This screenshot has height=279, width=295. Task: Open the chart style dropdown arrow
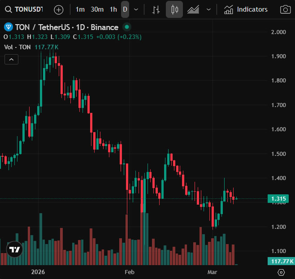coord(208,9)
